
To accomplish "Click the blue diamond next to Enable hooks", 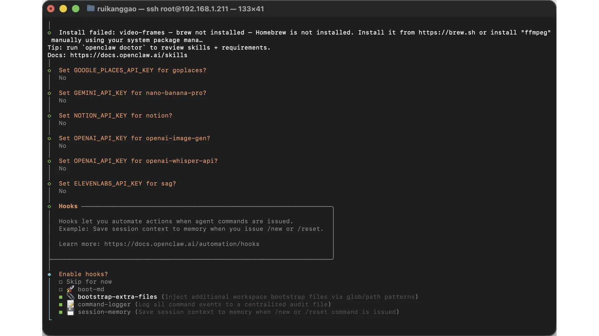I will [49, 274].
